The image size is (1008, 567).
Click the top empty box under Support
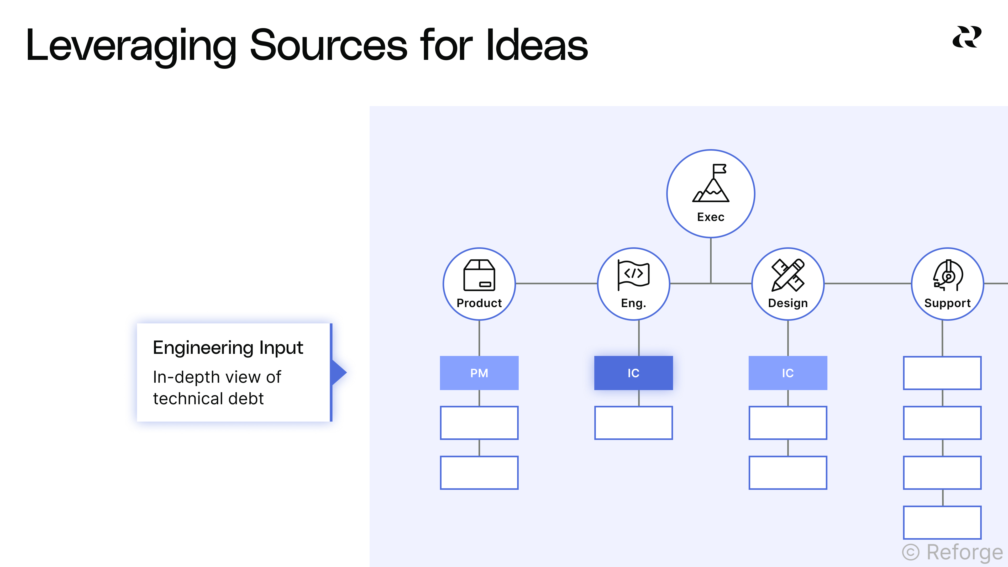(x=942, y=373)
